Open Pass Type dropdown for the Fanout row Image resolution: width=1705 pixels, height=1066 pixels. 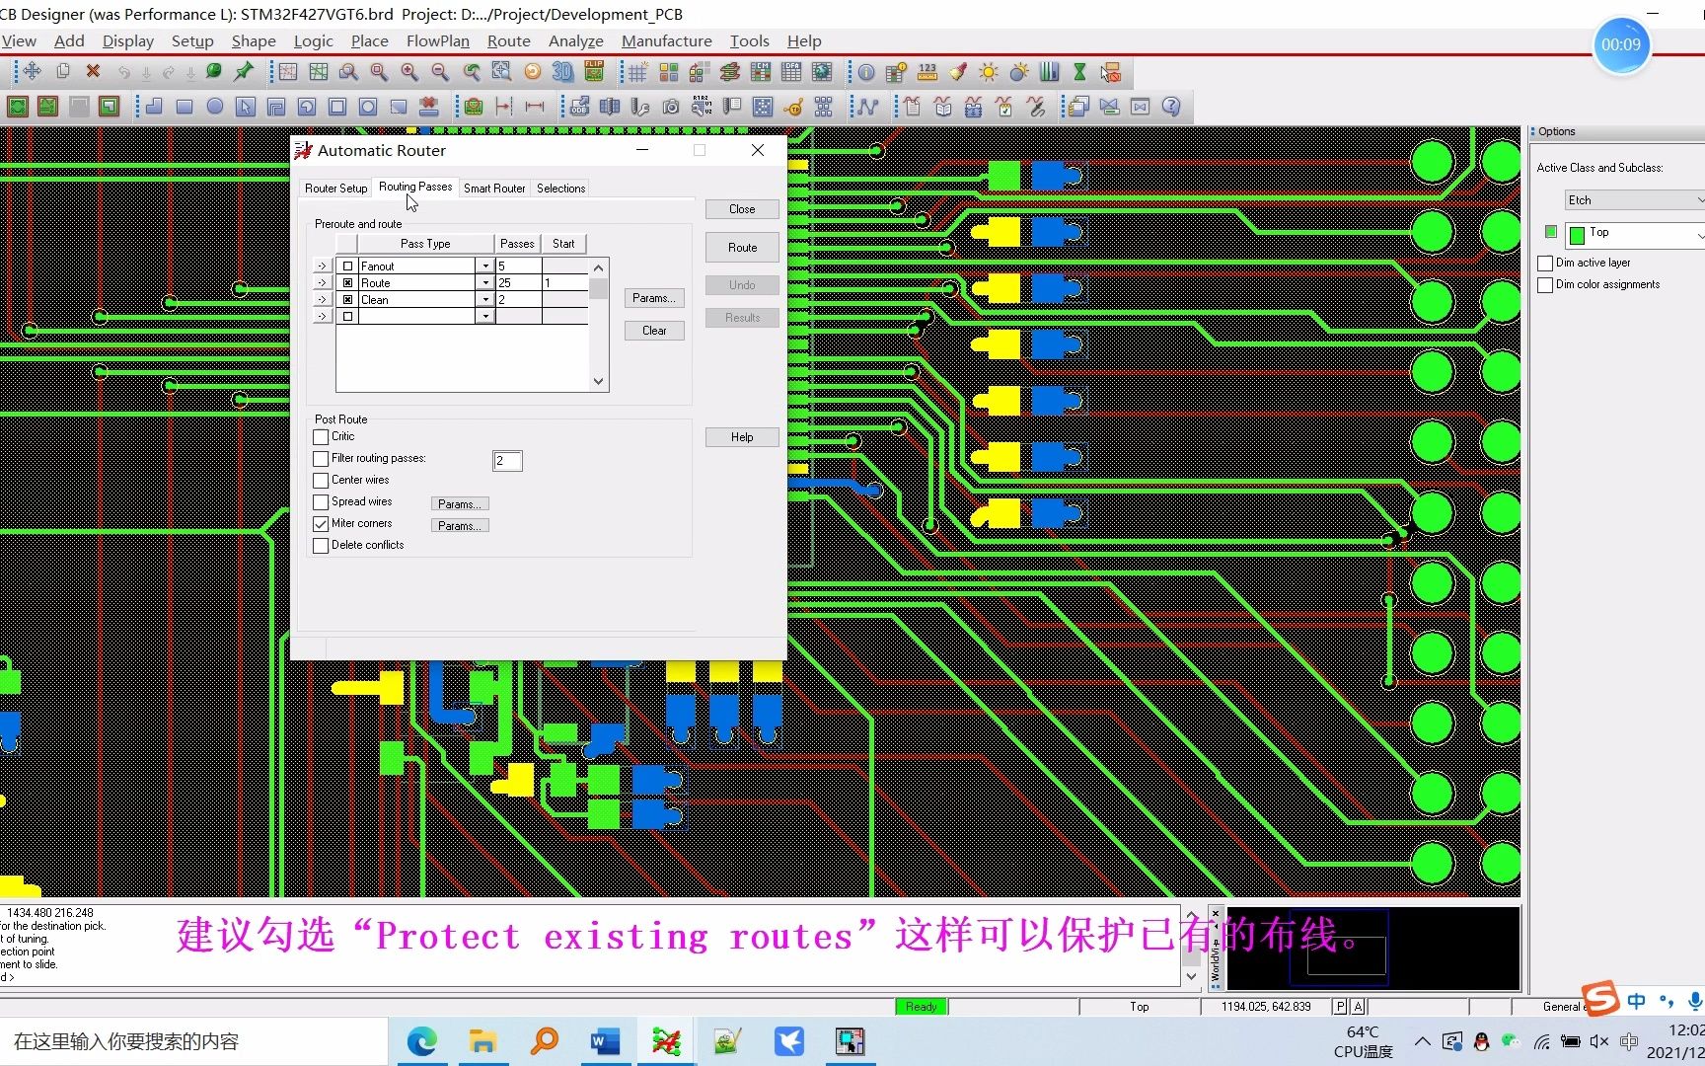coord(485,266)
